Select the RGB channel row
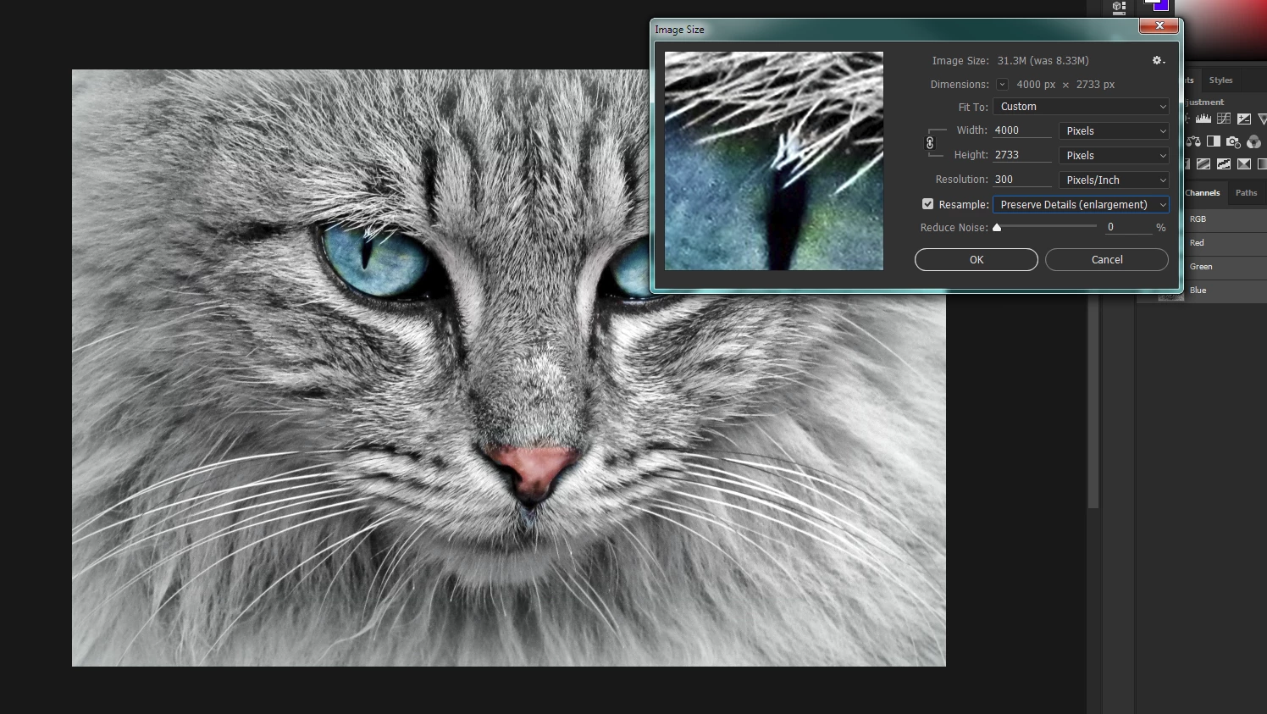Image resolution: width=1267 pixels, height=714 pixels. coord(1225,219)
